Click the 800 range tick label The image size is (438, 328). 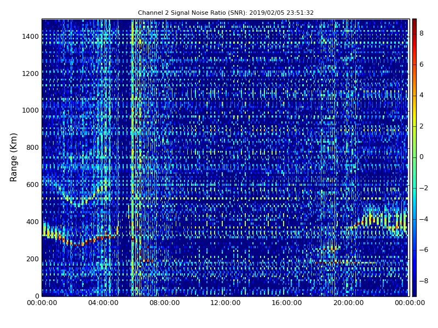tap(32, 148)
